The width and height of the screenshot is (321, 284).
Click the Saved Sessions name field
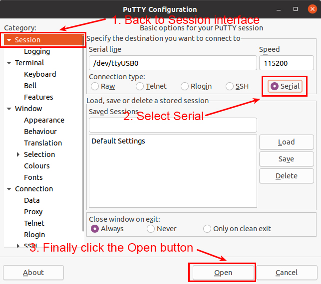tap(173, 125)
